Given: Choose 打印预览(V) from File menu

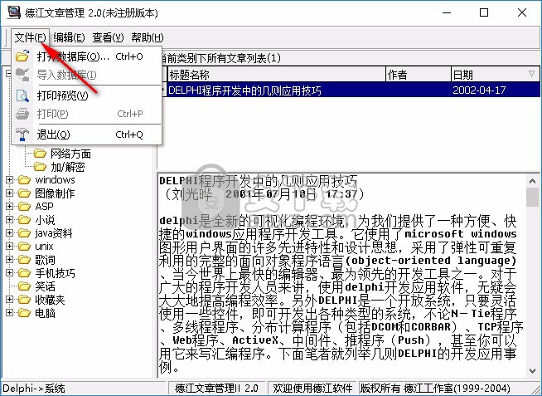Looking at the screenshot, I should tap(87, 95).
